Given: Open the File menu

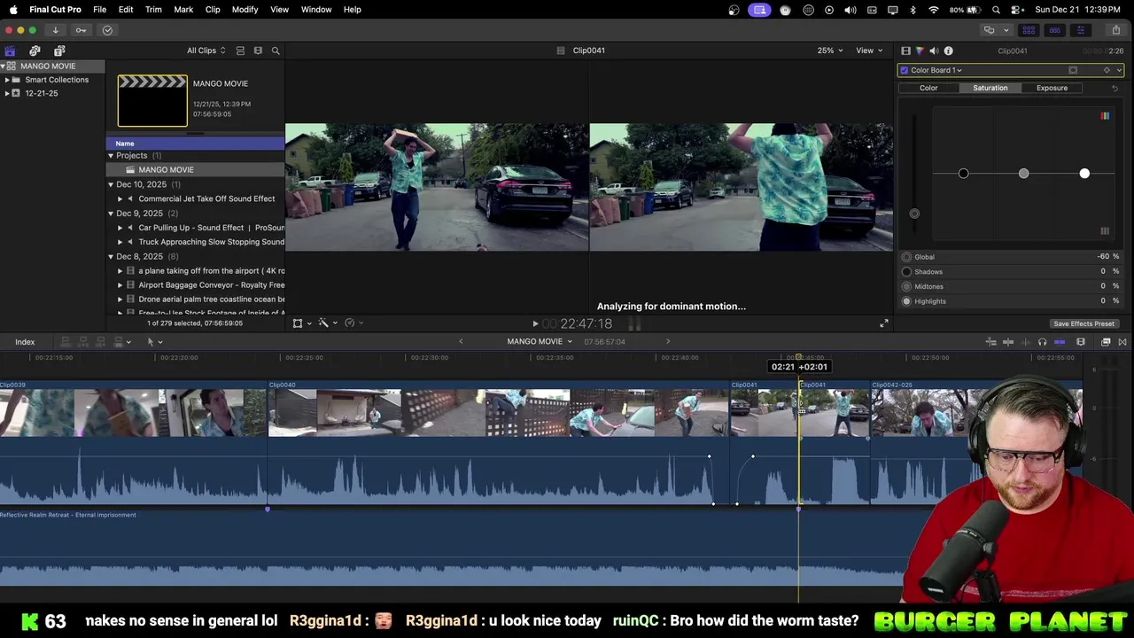Looking at the screenshot, I should 100,10.
